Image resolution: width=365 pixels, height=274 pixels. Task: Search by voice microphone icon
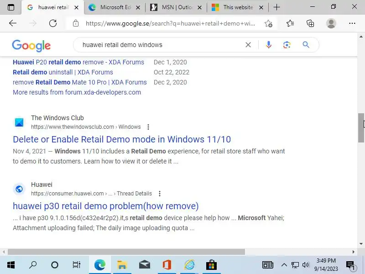click(x=268, y=45)
